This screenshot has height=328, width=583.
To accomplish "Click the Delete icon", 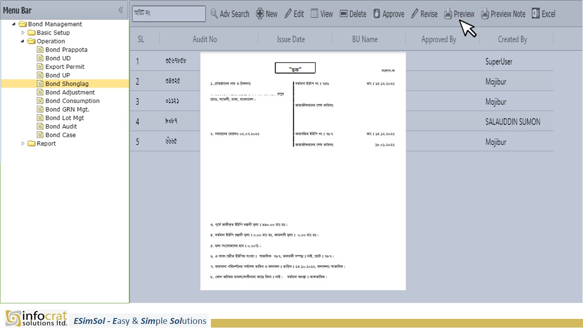I will 343,14.
